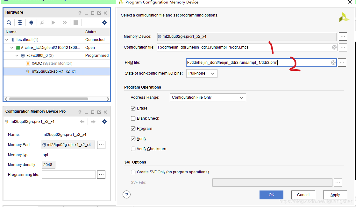Close the Hardware panel
Viewport: 356px width, 207px height.
click(x=105, y=13)
